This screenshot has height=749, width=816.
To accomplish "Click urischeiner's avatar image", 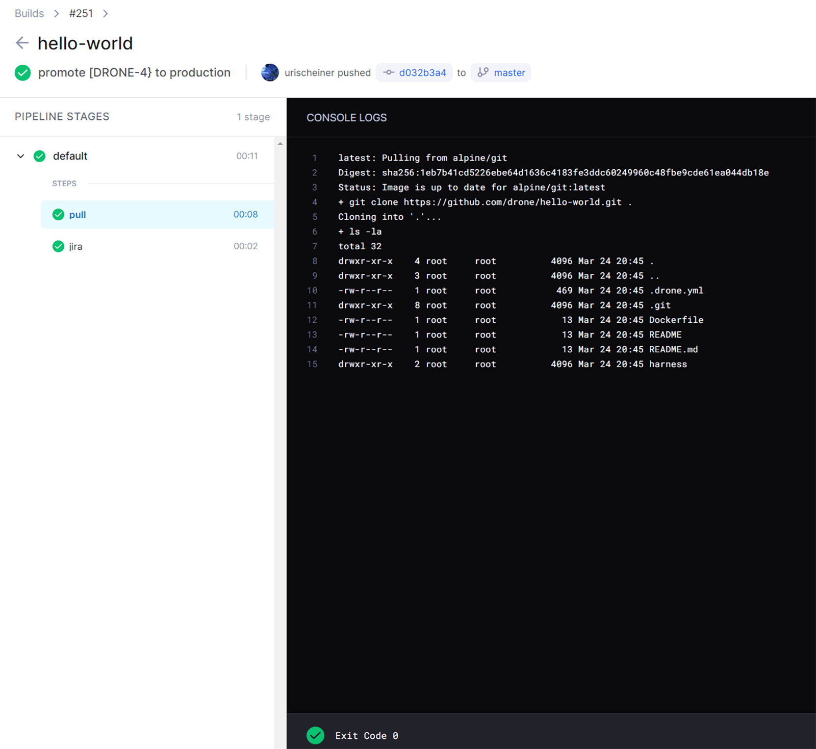I will 270,72.
